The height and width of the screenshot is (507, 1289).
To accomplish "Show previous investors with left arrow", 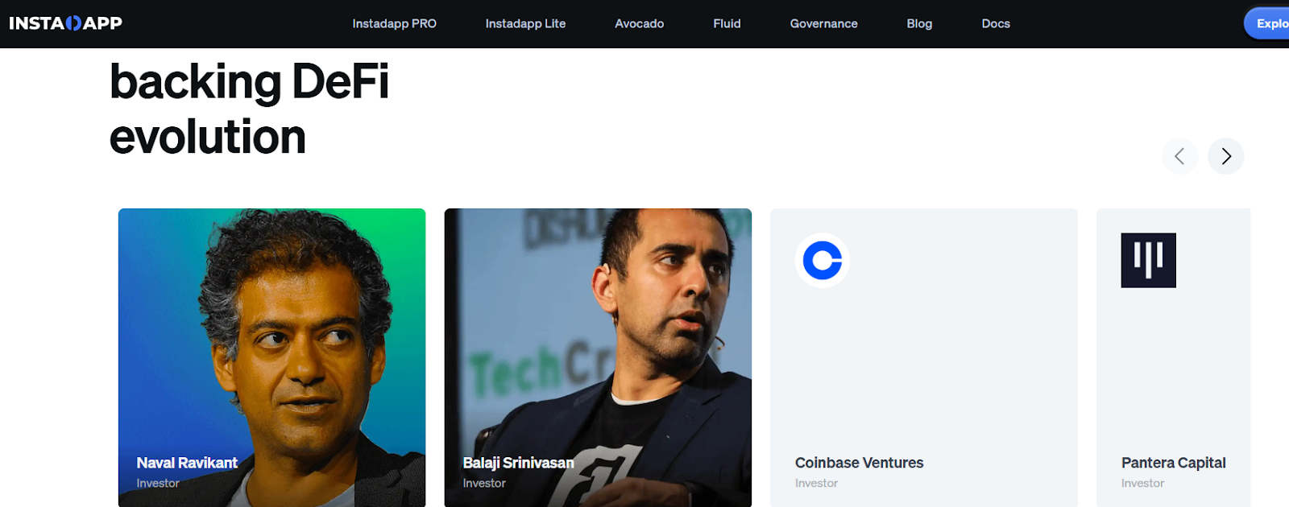I will [x=1179, y=156].
